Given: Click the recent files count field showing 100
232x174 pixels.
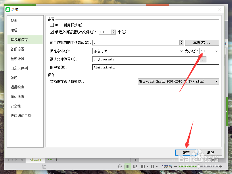Looking at the screenshot, I should 105,32.
